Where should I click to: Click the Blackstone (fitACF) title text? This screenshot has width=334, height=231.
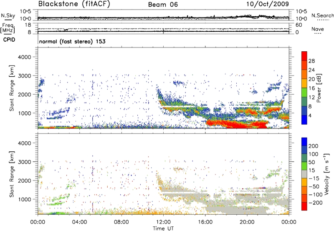coord(74,4)
